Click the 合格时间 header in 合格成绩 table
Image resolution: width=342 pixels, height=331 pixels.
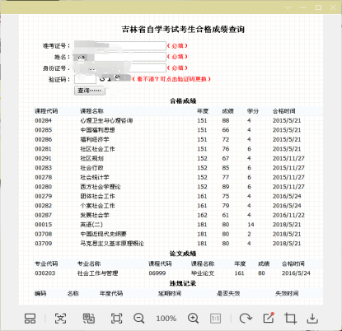click(283, 111)
